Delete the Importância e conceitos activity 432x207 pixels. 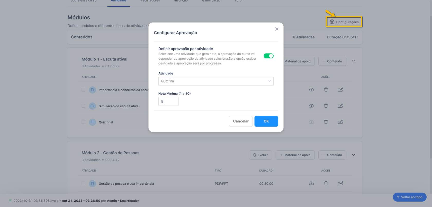(x=326, y=90)
